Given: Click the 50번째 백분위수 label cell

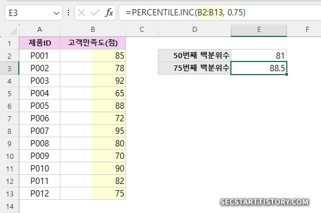Looking at the screenshot, I should 194,55.
